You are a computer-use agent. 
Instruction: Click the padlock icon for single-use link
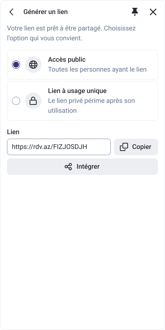coord(33,101)
